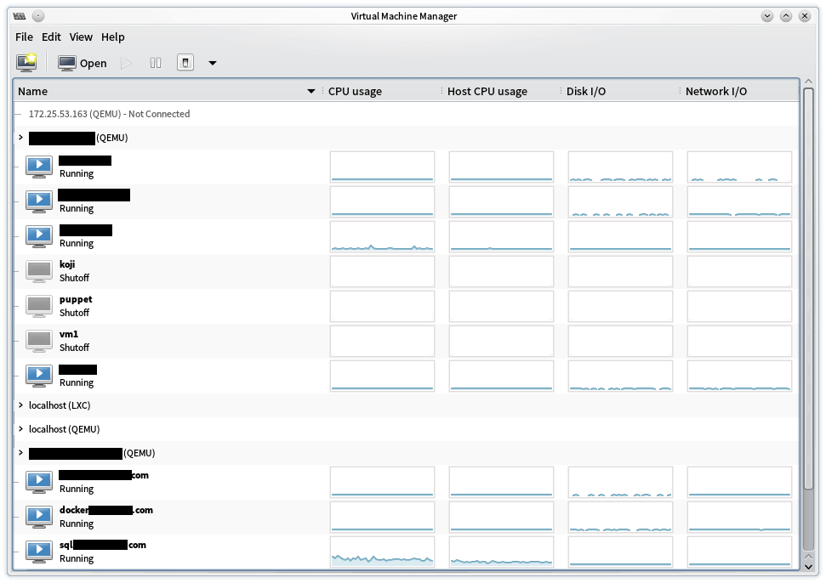Screen dimensions: 826x583
Task: Open the Edit menu
Action: coord(51,37)
